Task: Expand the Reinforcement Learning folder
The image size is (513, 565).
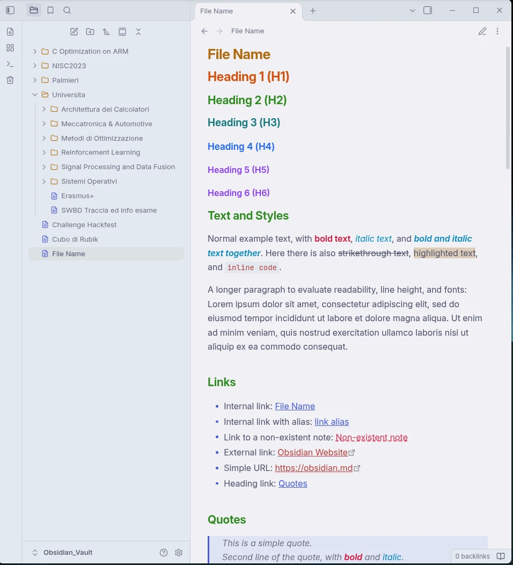Action: click(44, 153)
